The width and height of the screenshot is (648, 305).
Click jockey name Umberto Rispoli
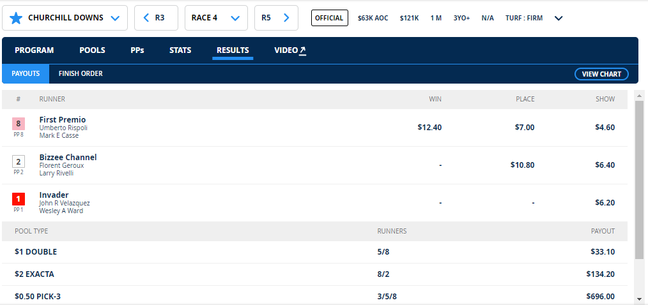coord(63,128)
